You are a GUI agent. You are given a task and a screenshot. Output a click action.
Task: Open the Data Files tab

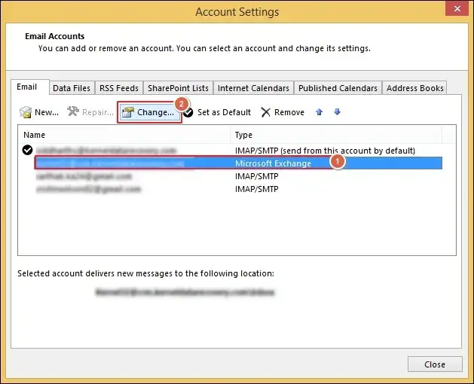[72, 88]
